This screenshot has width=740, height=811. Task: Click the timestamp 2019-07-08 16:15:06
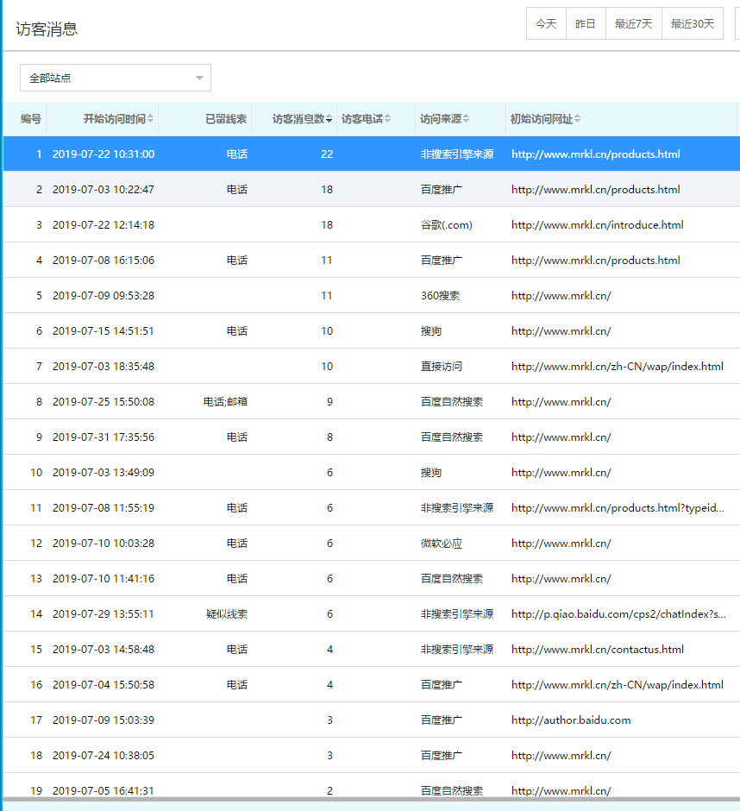pos(103,261)
